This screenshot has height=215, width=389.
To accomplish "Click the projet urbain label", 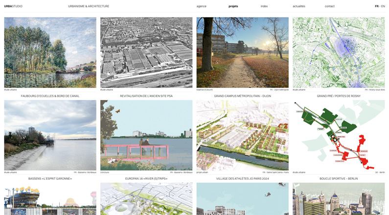I will pyautogui.click(x=202, y=172).
